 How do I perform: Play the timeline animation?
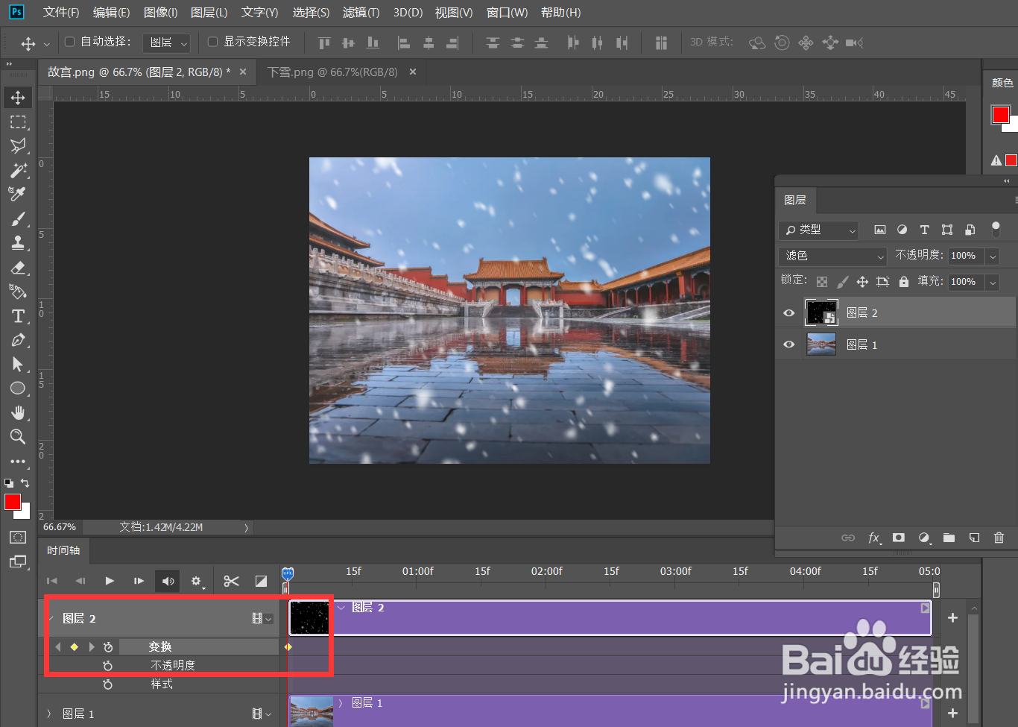pyautogui.click(x=109, y=581)
